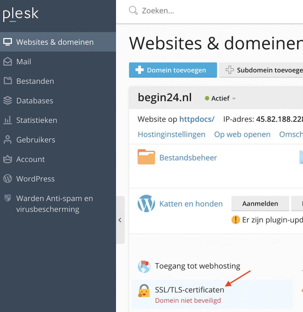Viewport: 303px width, 312px height.
Task: Open Warden Anti-spam en virusbescherming
Action: point(7,198)
